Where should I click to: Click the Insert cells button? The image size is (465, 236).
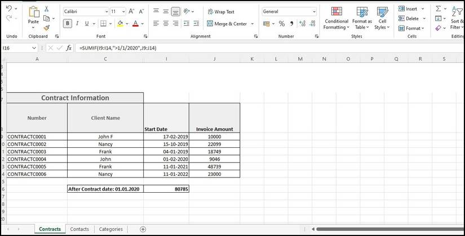coord(408,9)
